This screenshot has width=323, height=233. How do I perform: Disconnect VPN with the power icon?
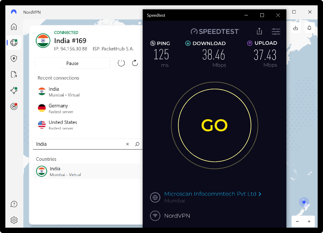coord(121,63)
